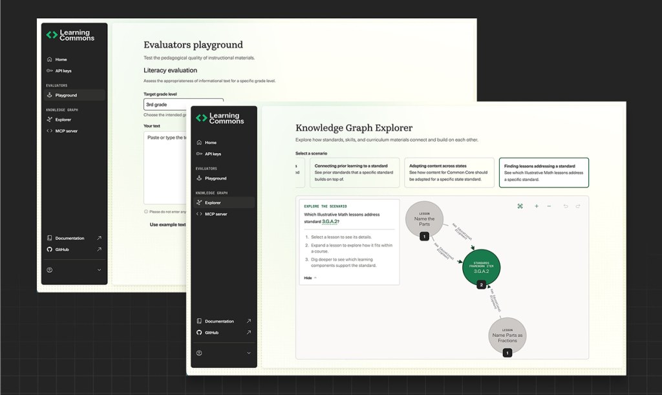Image resolution: width=662 pixels, height=395 pixels.
Task: Click GitHub external arrow icon in Evaluators window
Action: click(x=99, y=250)
